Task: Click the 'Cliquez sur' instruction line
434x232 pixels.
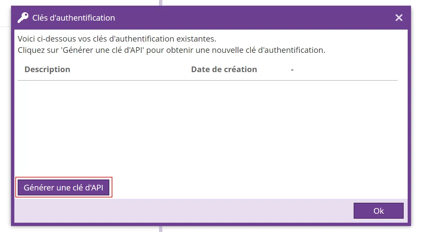Action: [171, 51]
